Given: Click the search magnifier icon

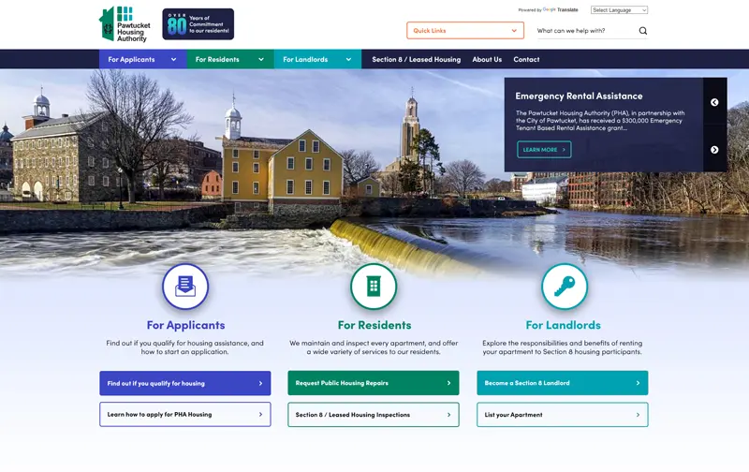Looking at the screenshot, I should pos(643,31).
